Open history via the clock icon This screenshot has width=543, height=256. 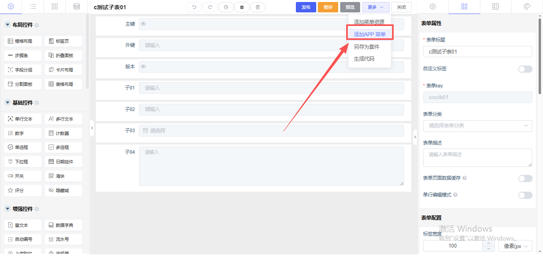226,7
